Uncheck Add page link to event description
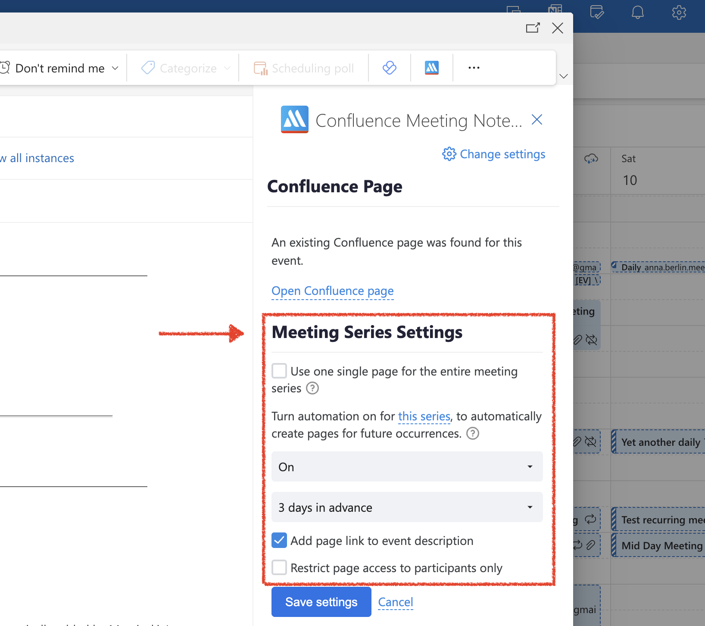The width and height of the screenshot is (705, 626). point(279,540)
